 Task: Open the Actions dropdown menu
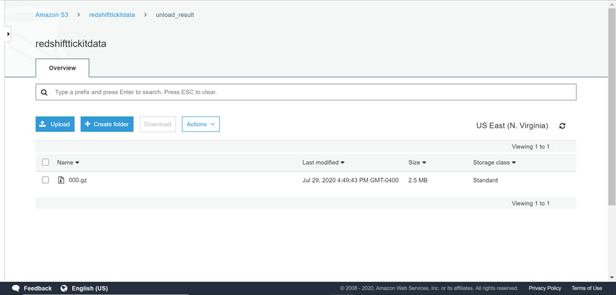coord(201,124)
